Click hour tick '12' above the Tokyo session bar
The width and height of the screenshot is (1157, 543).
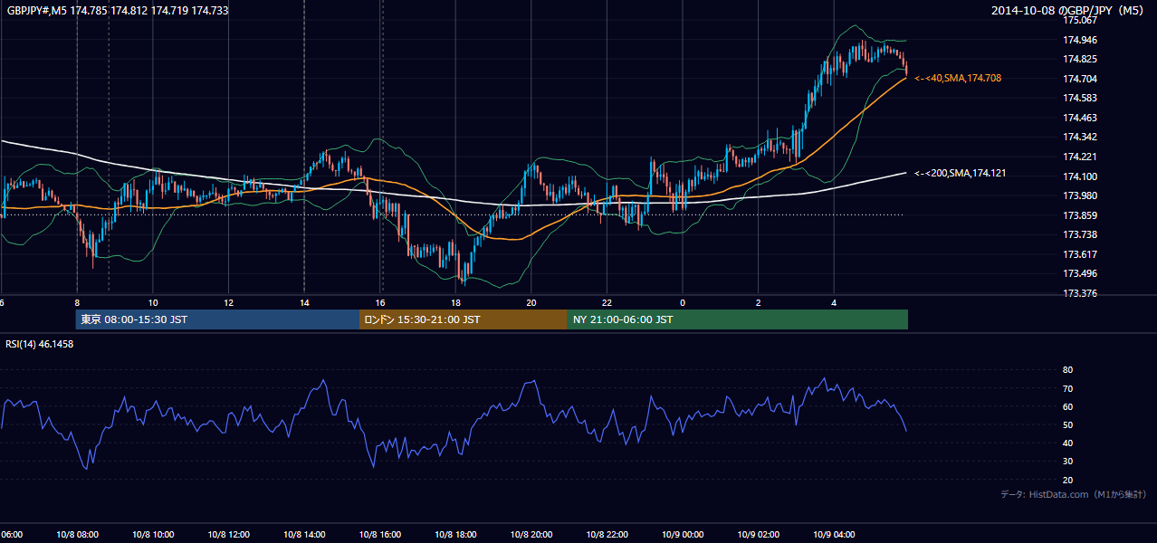(x=229, y=303)
